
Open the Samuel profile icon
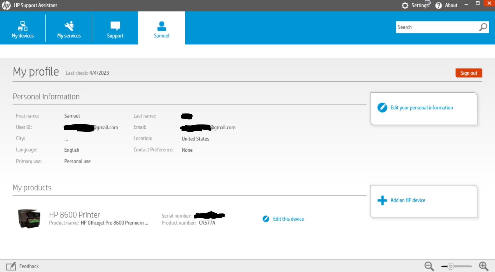pos(161,26)
